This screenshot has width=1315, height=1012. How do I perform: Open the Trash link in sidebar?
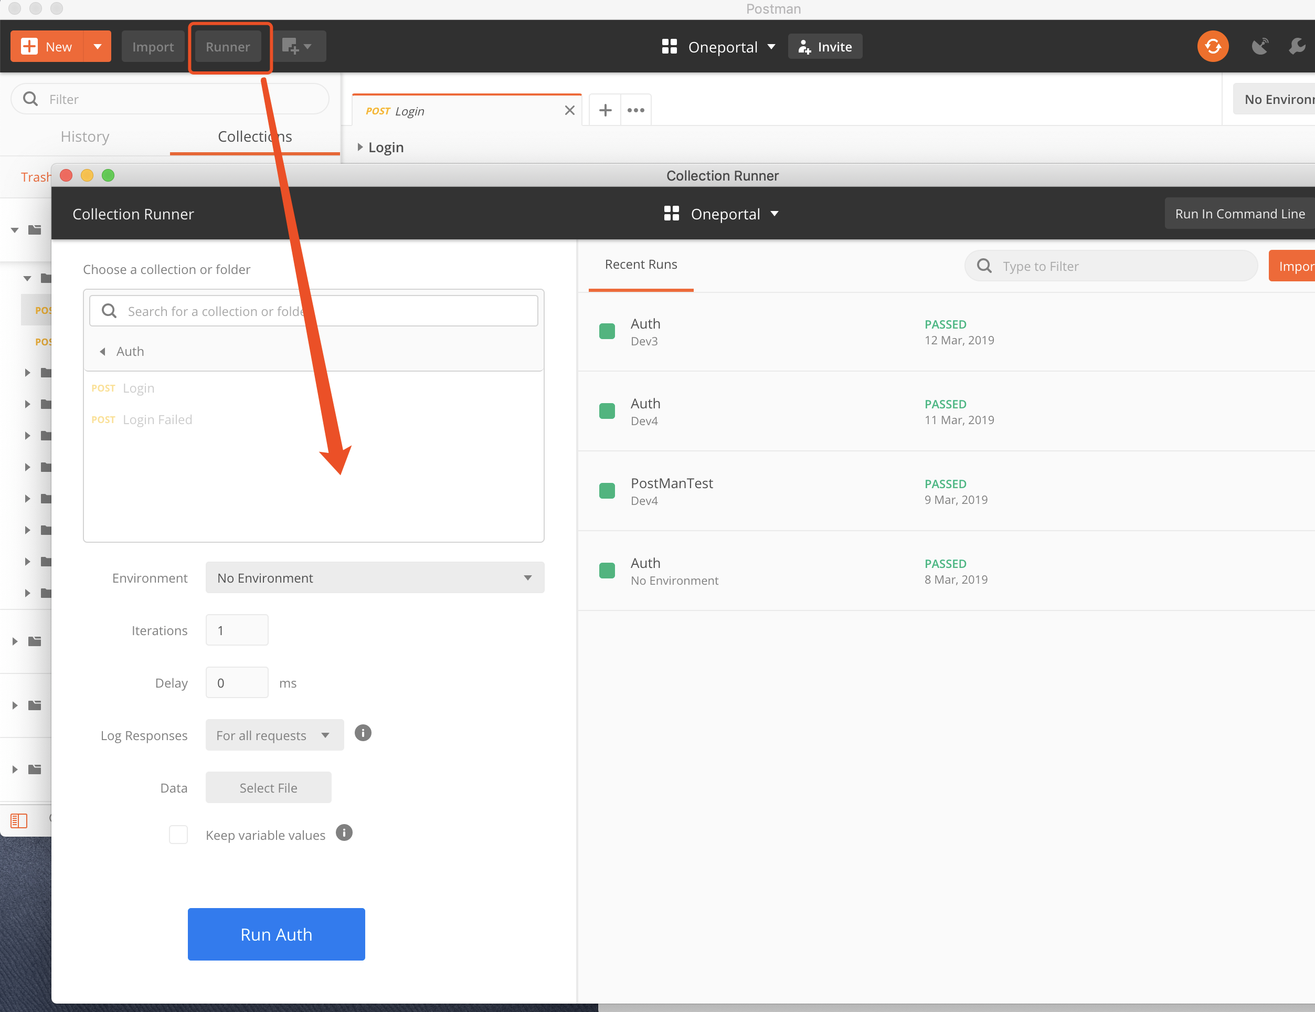[36, 177]
